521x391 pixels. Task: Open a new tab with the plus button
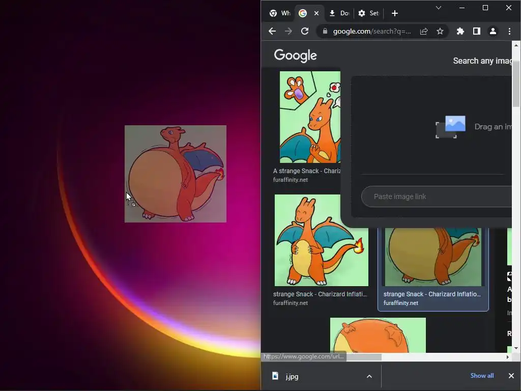pyautogui.click(x=394, y=13)
